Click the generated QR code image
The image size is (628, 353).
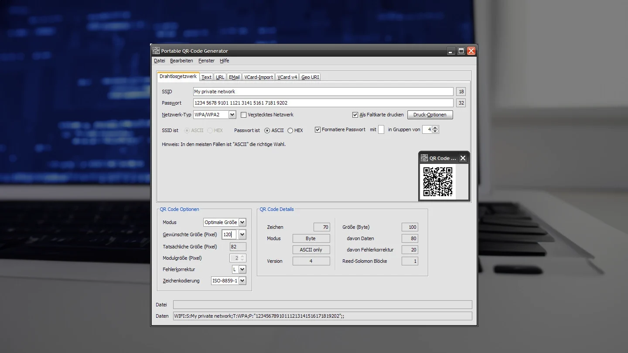[x=438, y=181]
